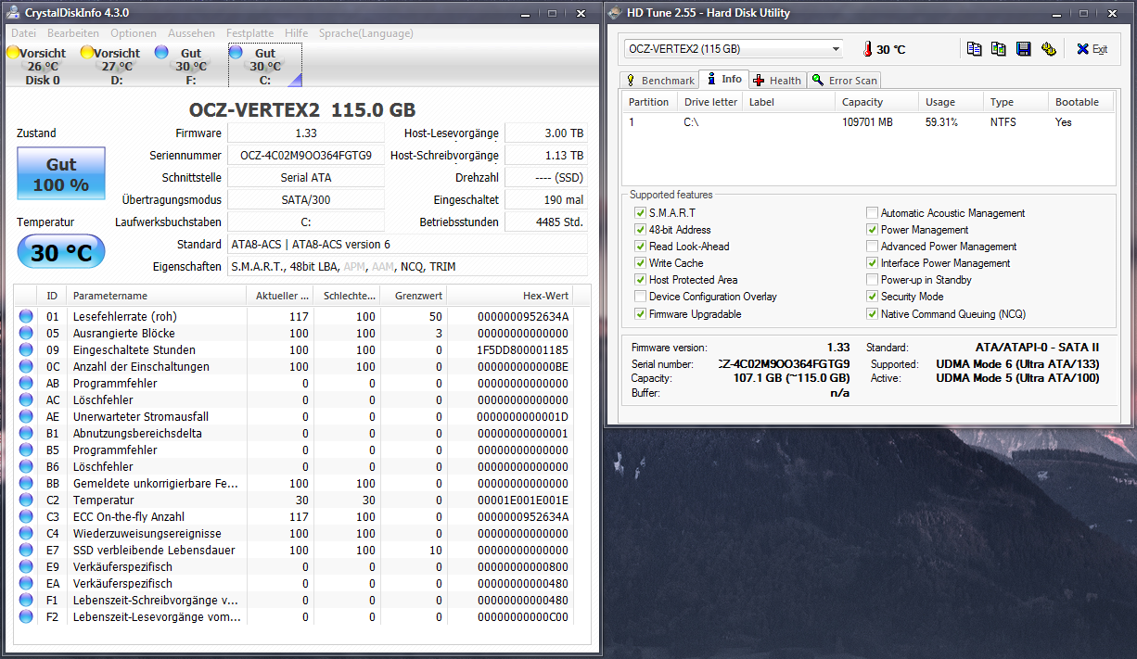This screenshot has height=659, width=1137.
Task: Open HD Tune options via the tools icon
Action: click(x=1049, y=49)
